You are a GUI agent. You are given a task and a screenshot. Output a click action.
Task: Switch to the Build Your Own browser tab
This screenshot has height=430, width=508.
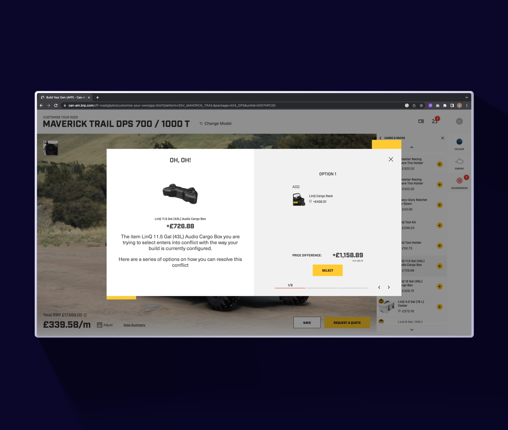(63, 97)
